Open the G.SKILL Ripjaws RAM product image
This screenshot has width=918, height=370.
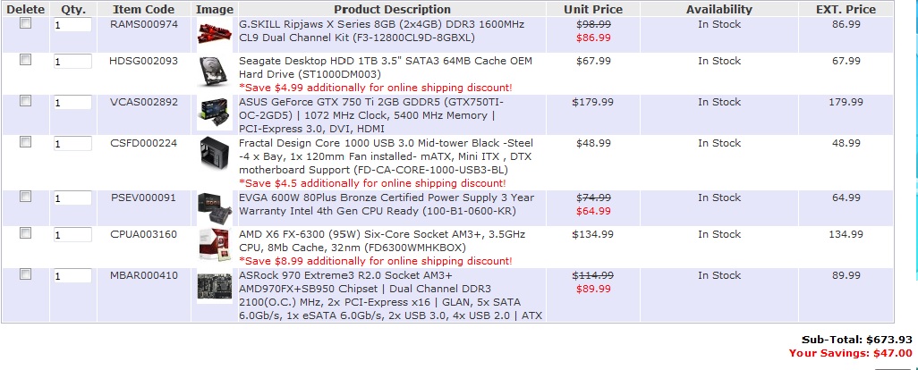pyautogui.click(x=214, y=33)
